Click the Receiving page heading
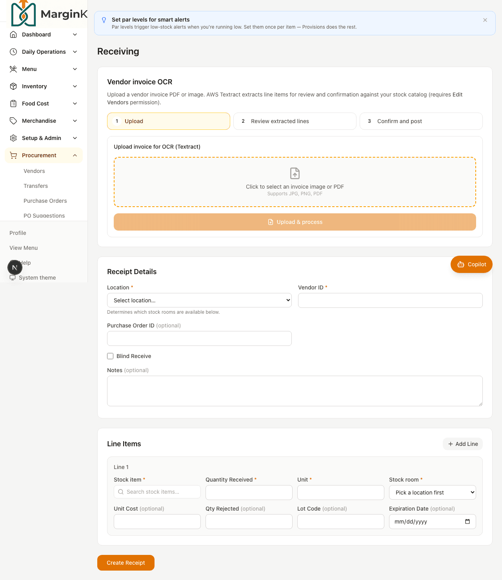Screen dimensions: 502x580 tap(118, 51)
